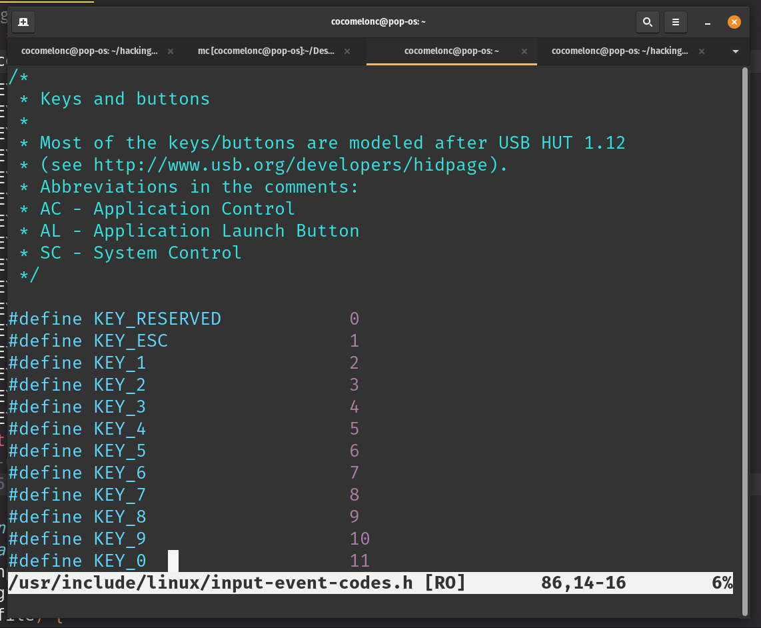Click the KEY_8 define
This screenshot has height=628, width=761.
point(77,517)
